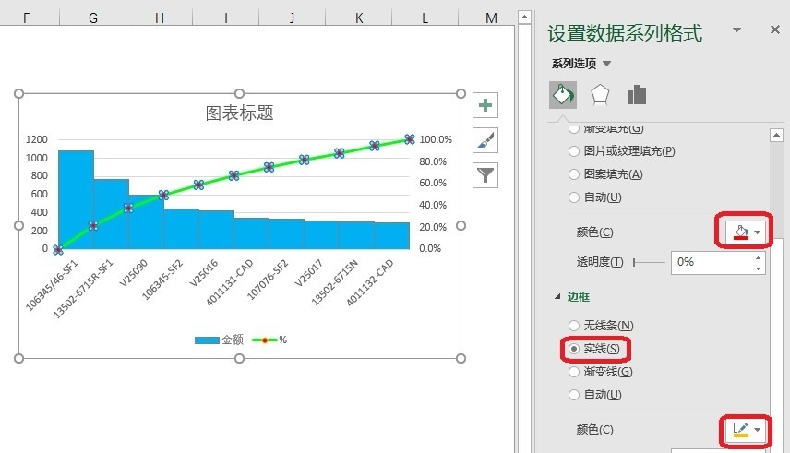Click the 透明度 slider track
This screenshot has width=790, height=453.
pos(650,262)
